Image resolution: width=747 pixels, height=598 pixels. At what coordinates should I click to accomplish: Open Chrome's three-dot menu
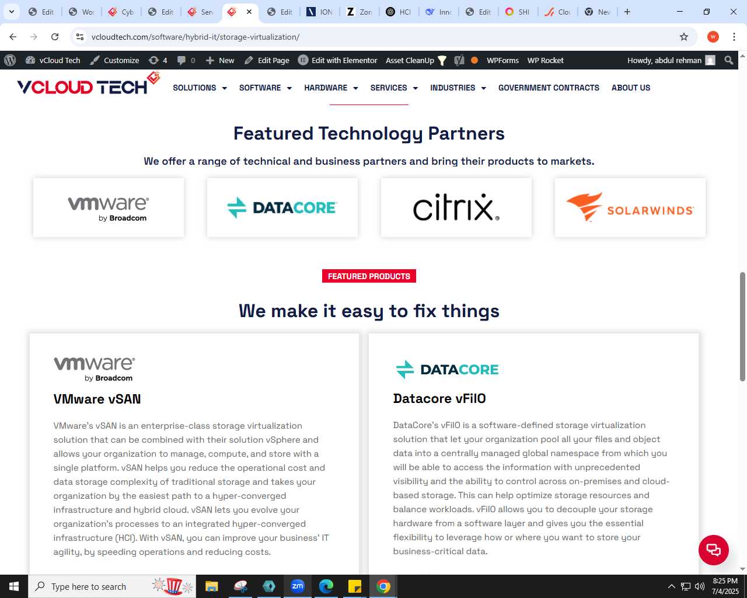734,37
